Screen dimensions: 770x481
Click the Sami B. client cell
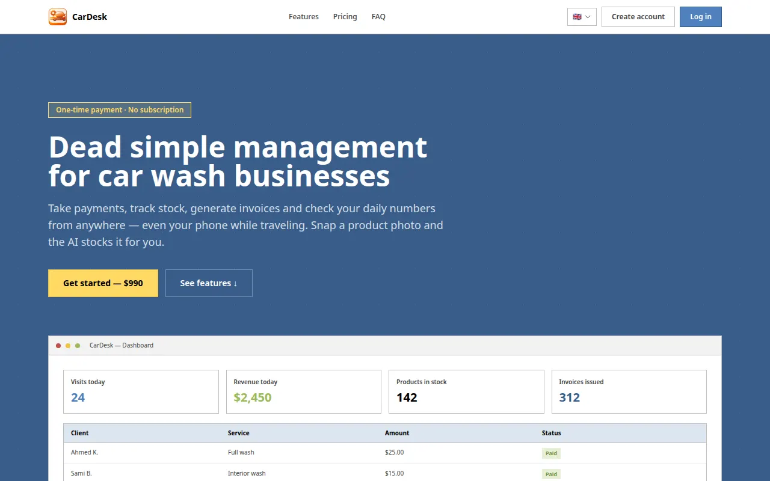(81, 473)
